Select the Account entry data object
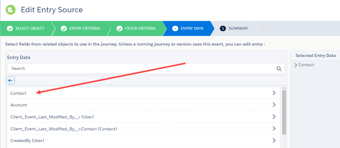Viewport: 340px width, 148px height. click(x=19, y=105)
